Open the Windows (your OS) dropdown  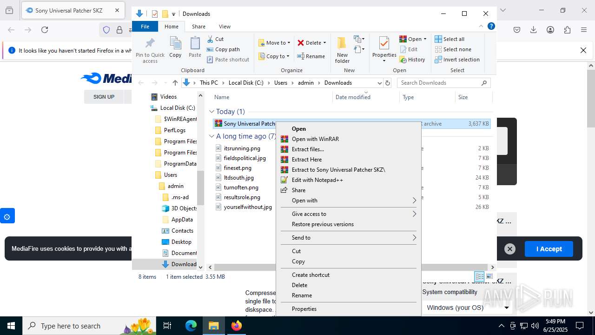pos(467,308)
